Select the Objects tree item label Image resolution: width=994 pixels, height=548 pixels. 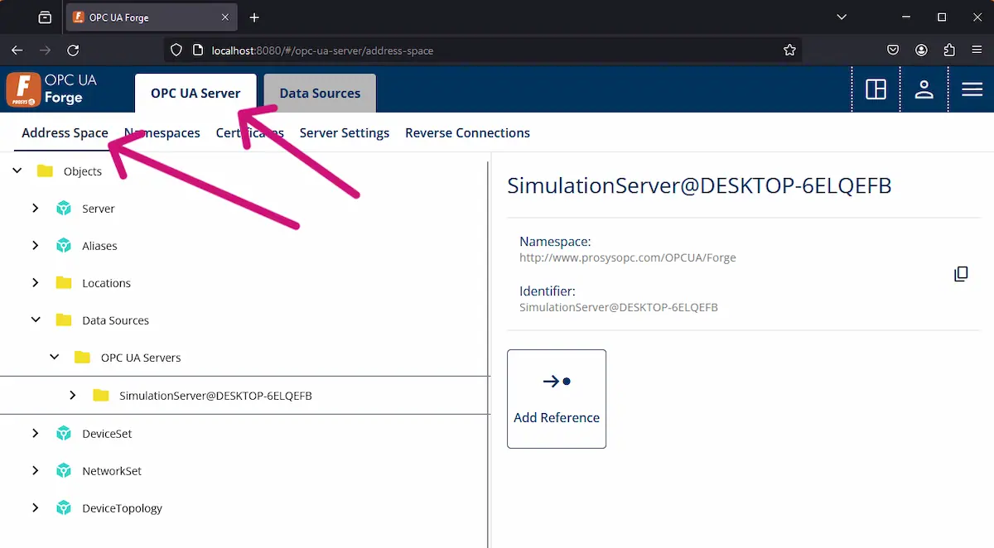83,171
